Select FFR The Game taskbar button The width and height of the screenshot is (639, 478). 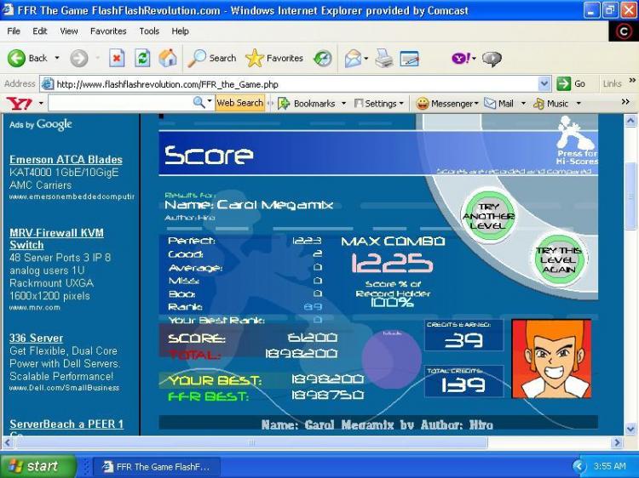point(157,467)
